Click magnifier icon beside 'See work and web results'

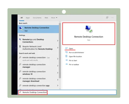pyautogui.click(x=20, y=57)
